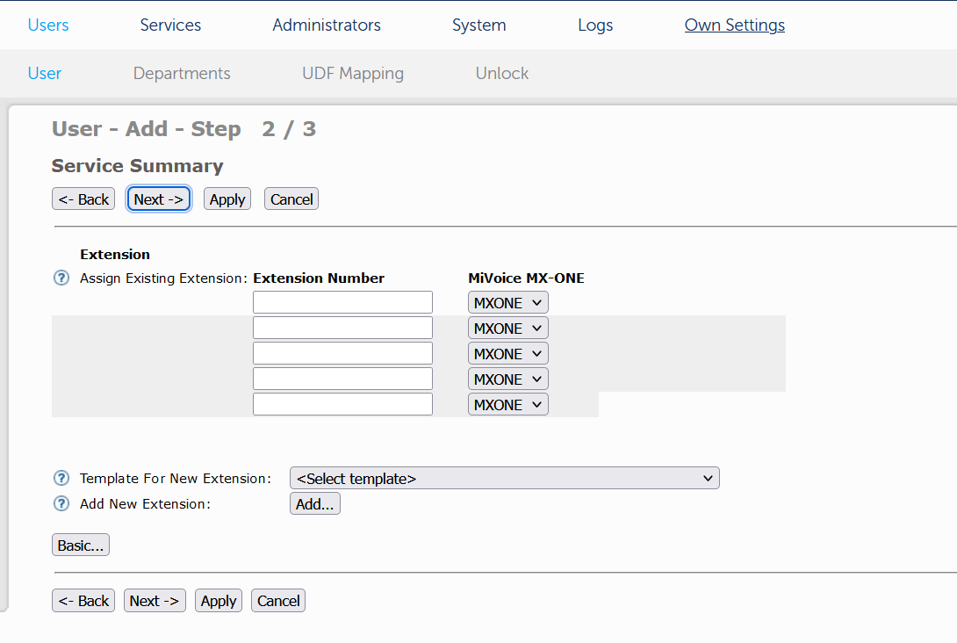This screenshot has width=957, height=643.
Task: Open the first MXONE server dropdown
Action: [x=507, y=301]
